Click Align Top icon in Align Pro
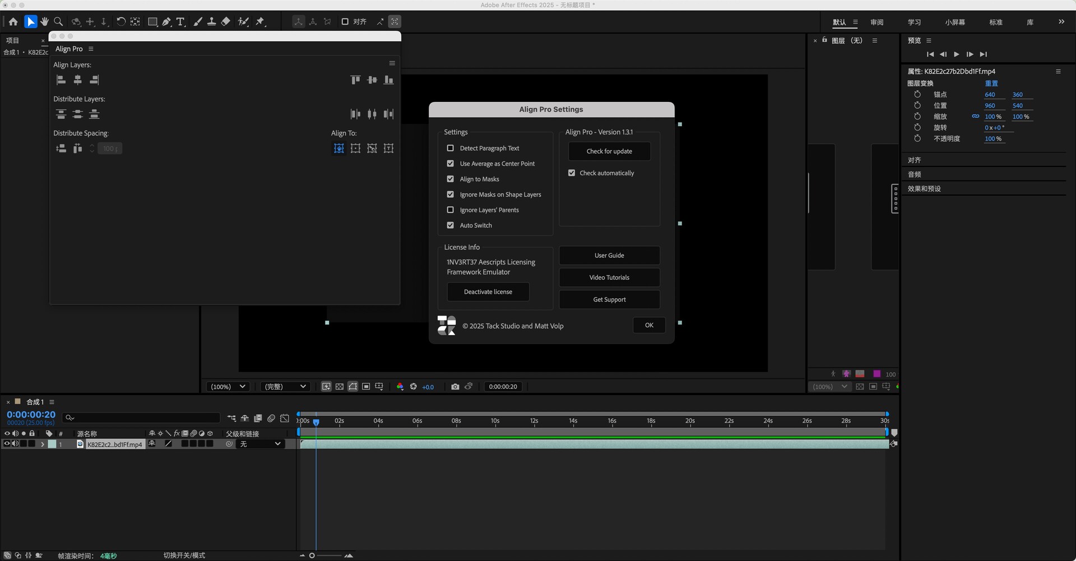The image size is (1076, 561). (355, 80)
